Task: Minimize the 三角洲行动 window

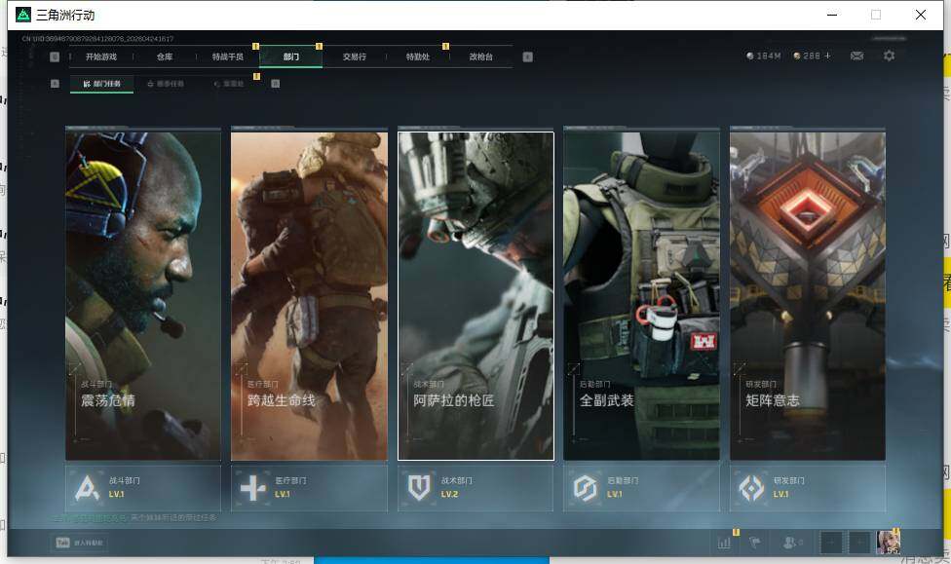Action: click(x=832, y=15)
